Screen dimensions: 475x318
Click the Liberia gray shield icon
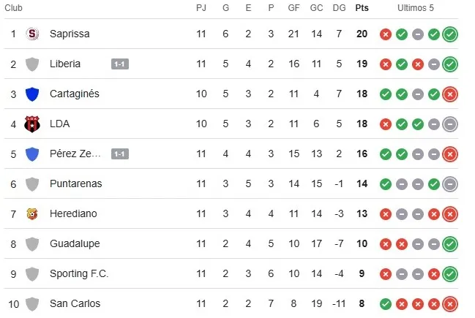click(32, 64)
